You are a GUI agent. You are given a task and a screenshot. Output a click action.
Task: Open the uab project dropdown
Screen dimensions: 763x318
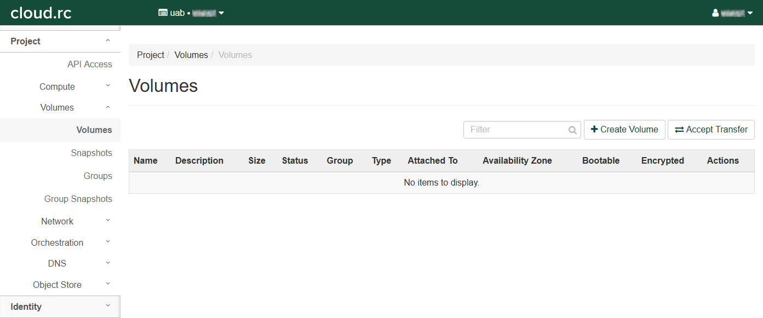(x=191, y=13)
